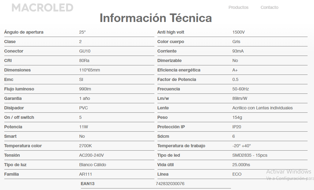
Task: Click the Activar Windows watermark
Action: tap(289, 171)
